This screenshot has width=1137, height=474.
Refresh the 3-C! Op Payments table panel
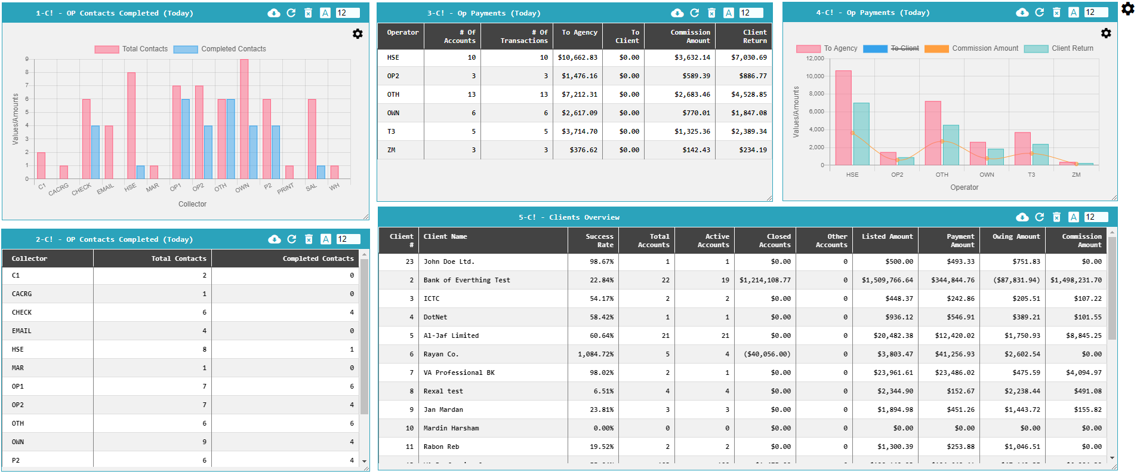click(694, 13)
